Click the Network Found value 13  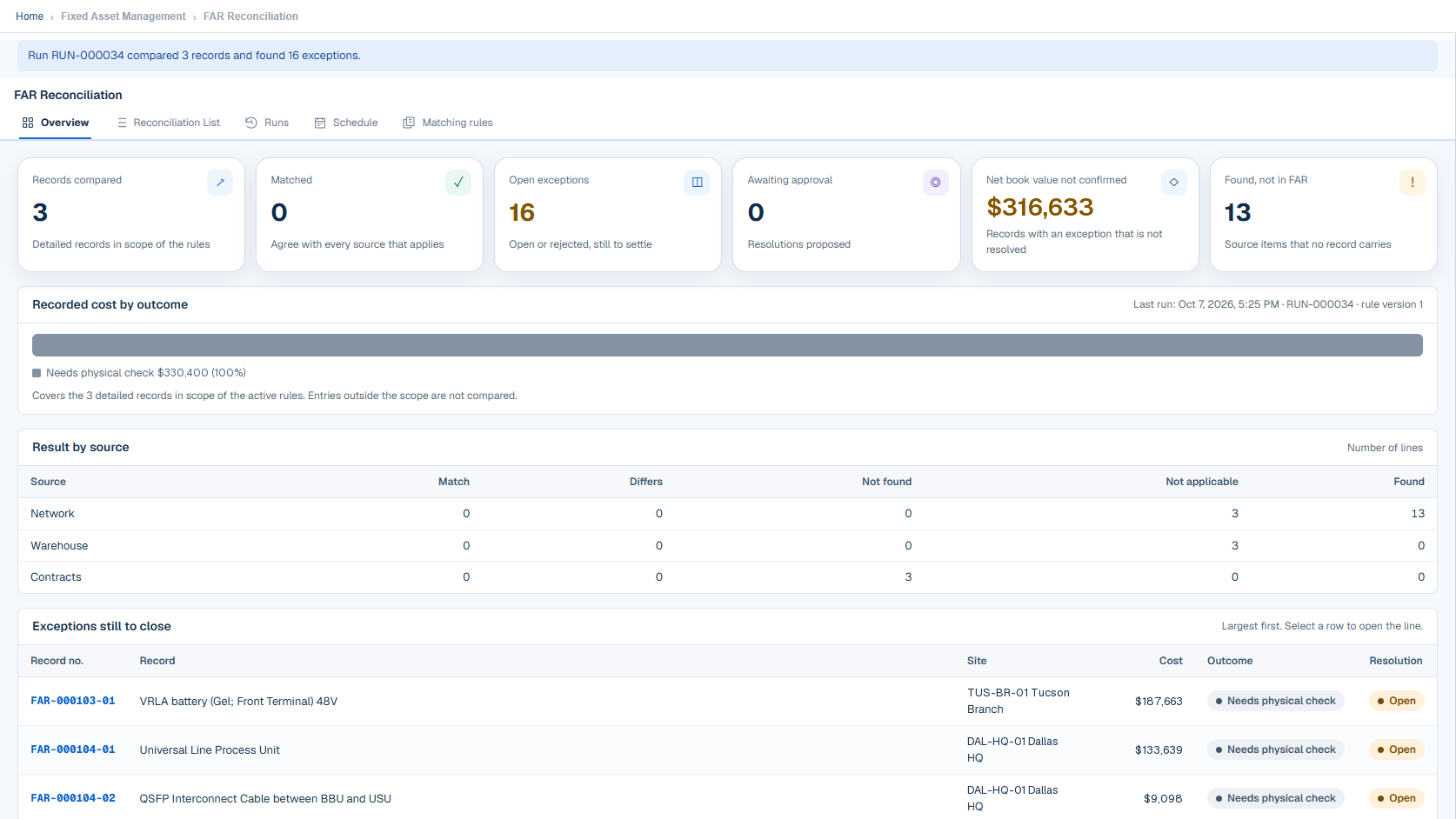coord(1418,514)
